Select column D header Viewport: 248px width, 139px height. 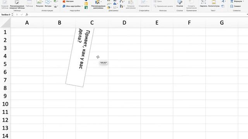(x=124, y=23)
